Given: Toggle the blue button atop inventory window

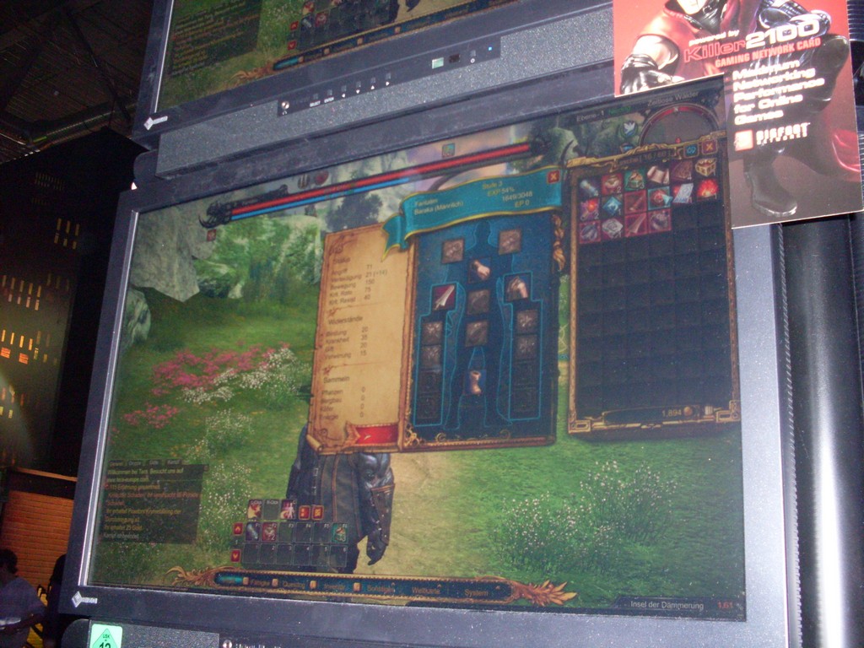Looking at the screenshot, I should coord(690,148).
